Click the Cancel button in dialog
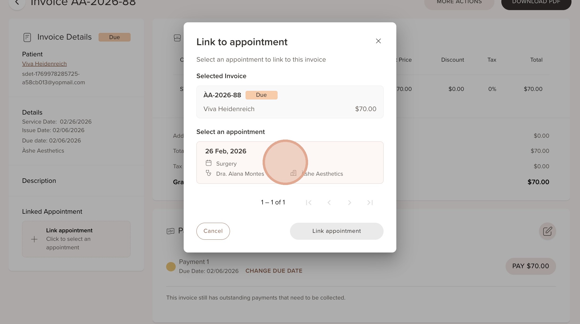Viewport: 580px width, 324px height. coord(213,231)
